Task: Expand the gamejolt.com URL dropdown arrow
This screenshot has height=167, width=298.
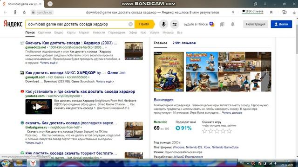Action: [x=88, y=77]
